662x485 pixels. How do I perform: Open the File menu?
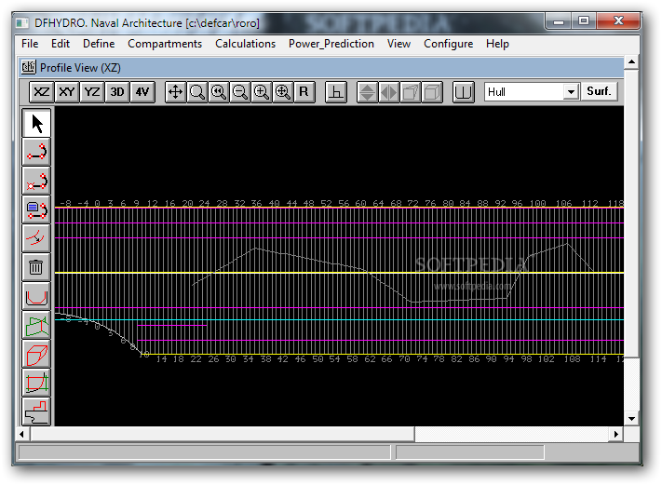pos(30,44)
